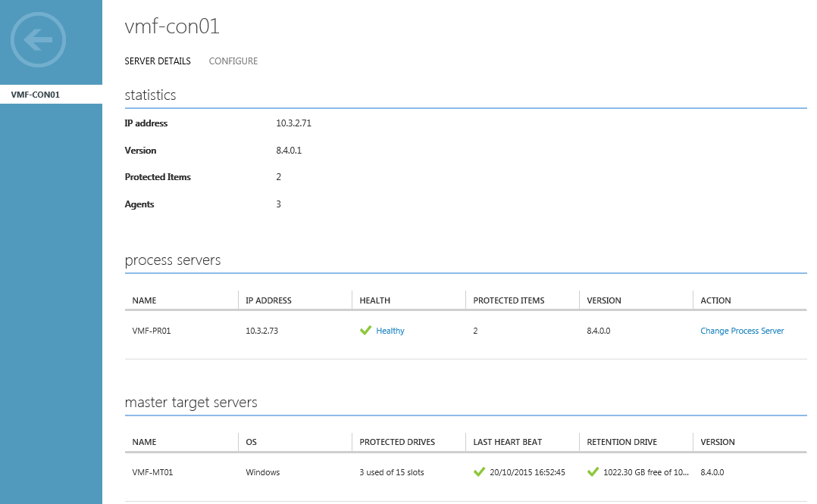Image resolution: width=817 pixels, height=504 pixels.
Task: Click green checkmark beside last heart beat date
Action: pos(479,472)
